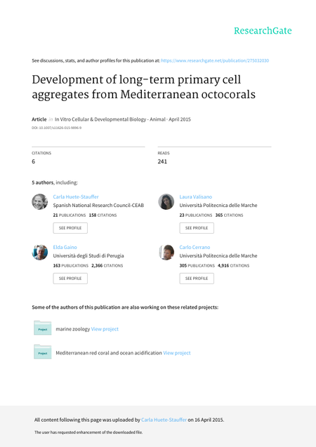Open Elda Gaino's profile photo
The height and width of the screenshot is (447, 316).
coord(39,253)
